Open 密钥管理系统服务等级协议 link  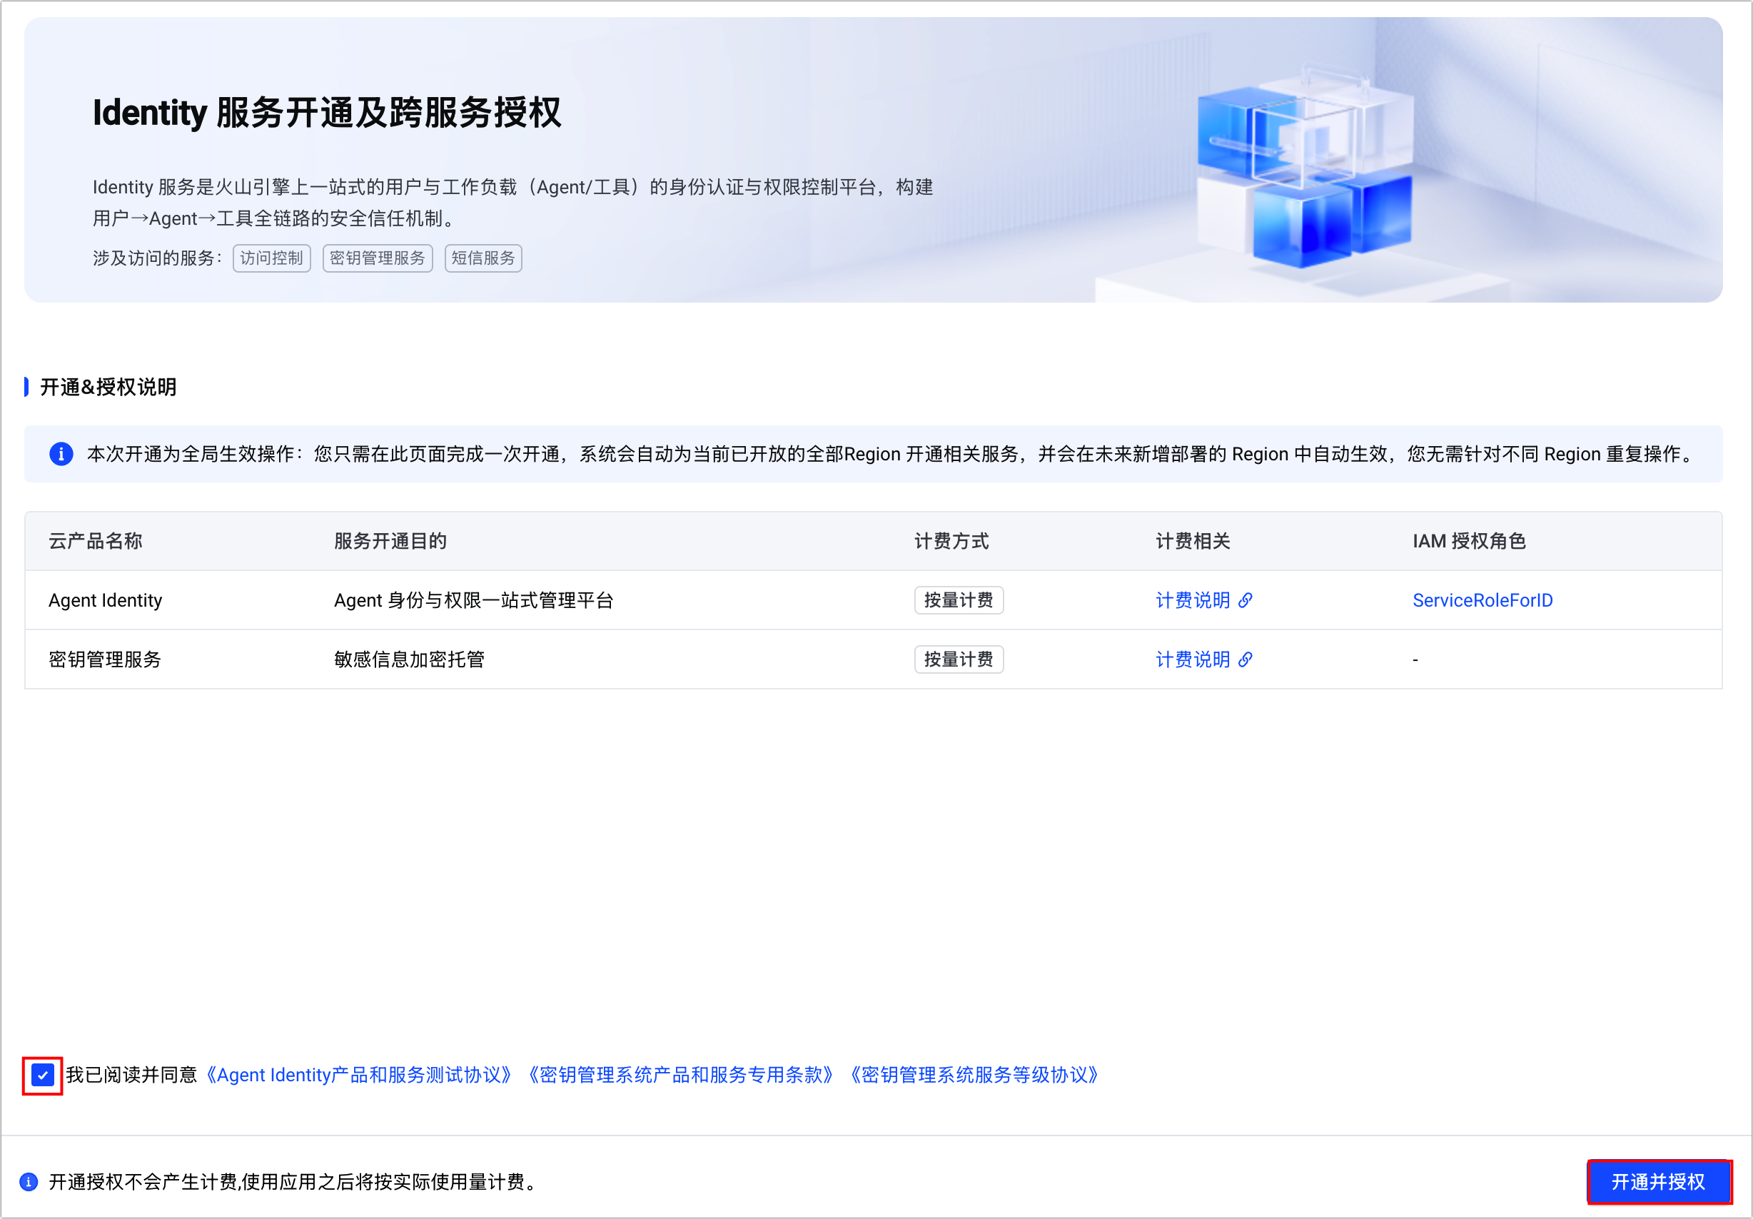click(974, 1075)
